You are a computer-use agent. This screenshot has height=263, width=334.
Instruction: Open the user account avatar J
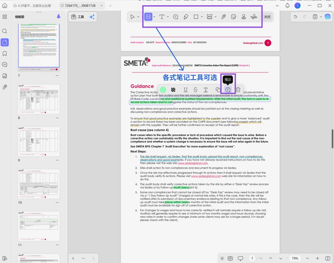coord(297,6)
